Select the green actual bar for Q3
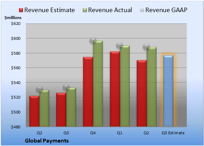This screenshot has width=204, height=146. pyautogui.click(x=71, y=107)
